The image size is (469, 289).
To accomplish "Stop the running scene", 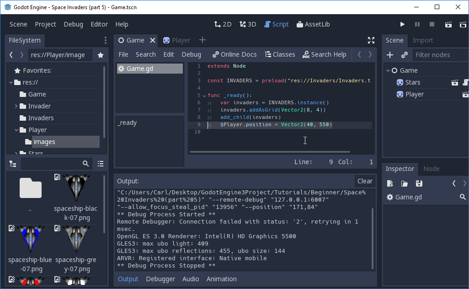I will point(432,24).
